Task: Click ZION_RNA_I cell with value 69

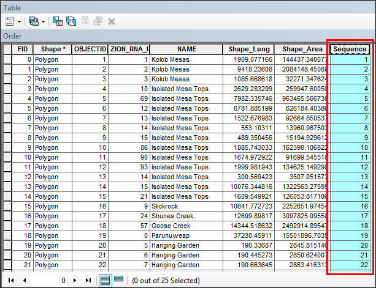Action: [129, 98]
